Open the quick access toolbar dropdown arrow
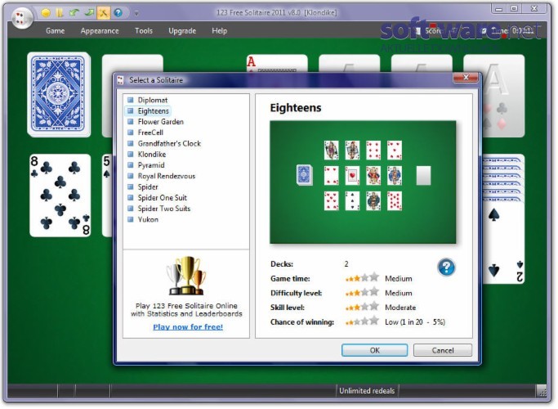This screenshot has height=409, width=558. (x=136, y=14)
